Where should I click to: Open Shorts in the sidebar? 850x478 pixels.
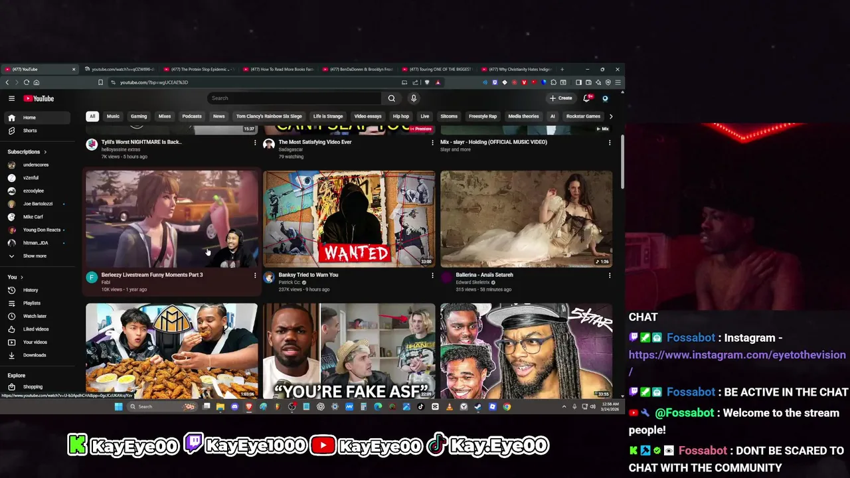[x=37, y=131]
